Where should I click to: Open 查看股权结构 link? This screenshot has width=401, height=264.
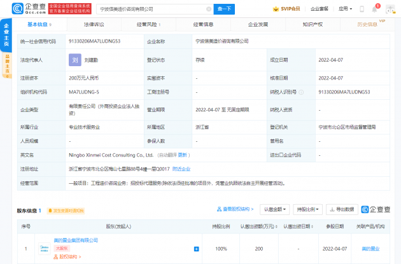click(236, 209)
